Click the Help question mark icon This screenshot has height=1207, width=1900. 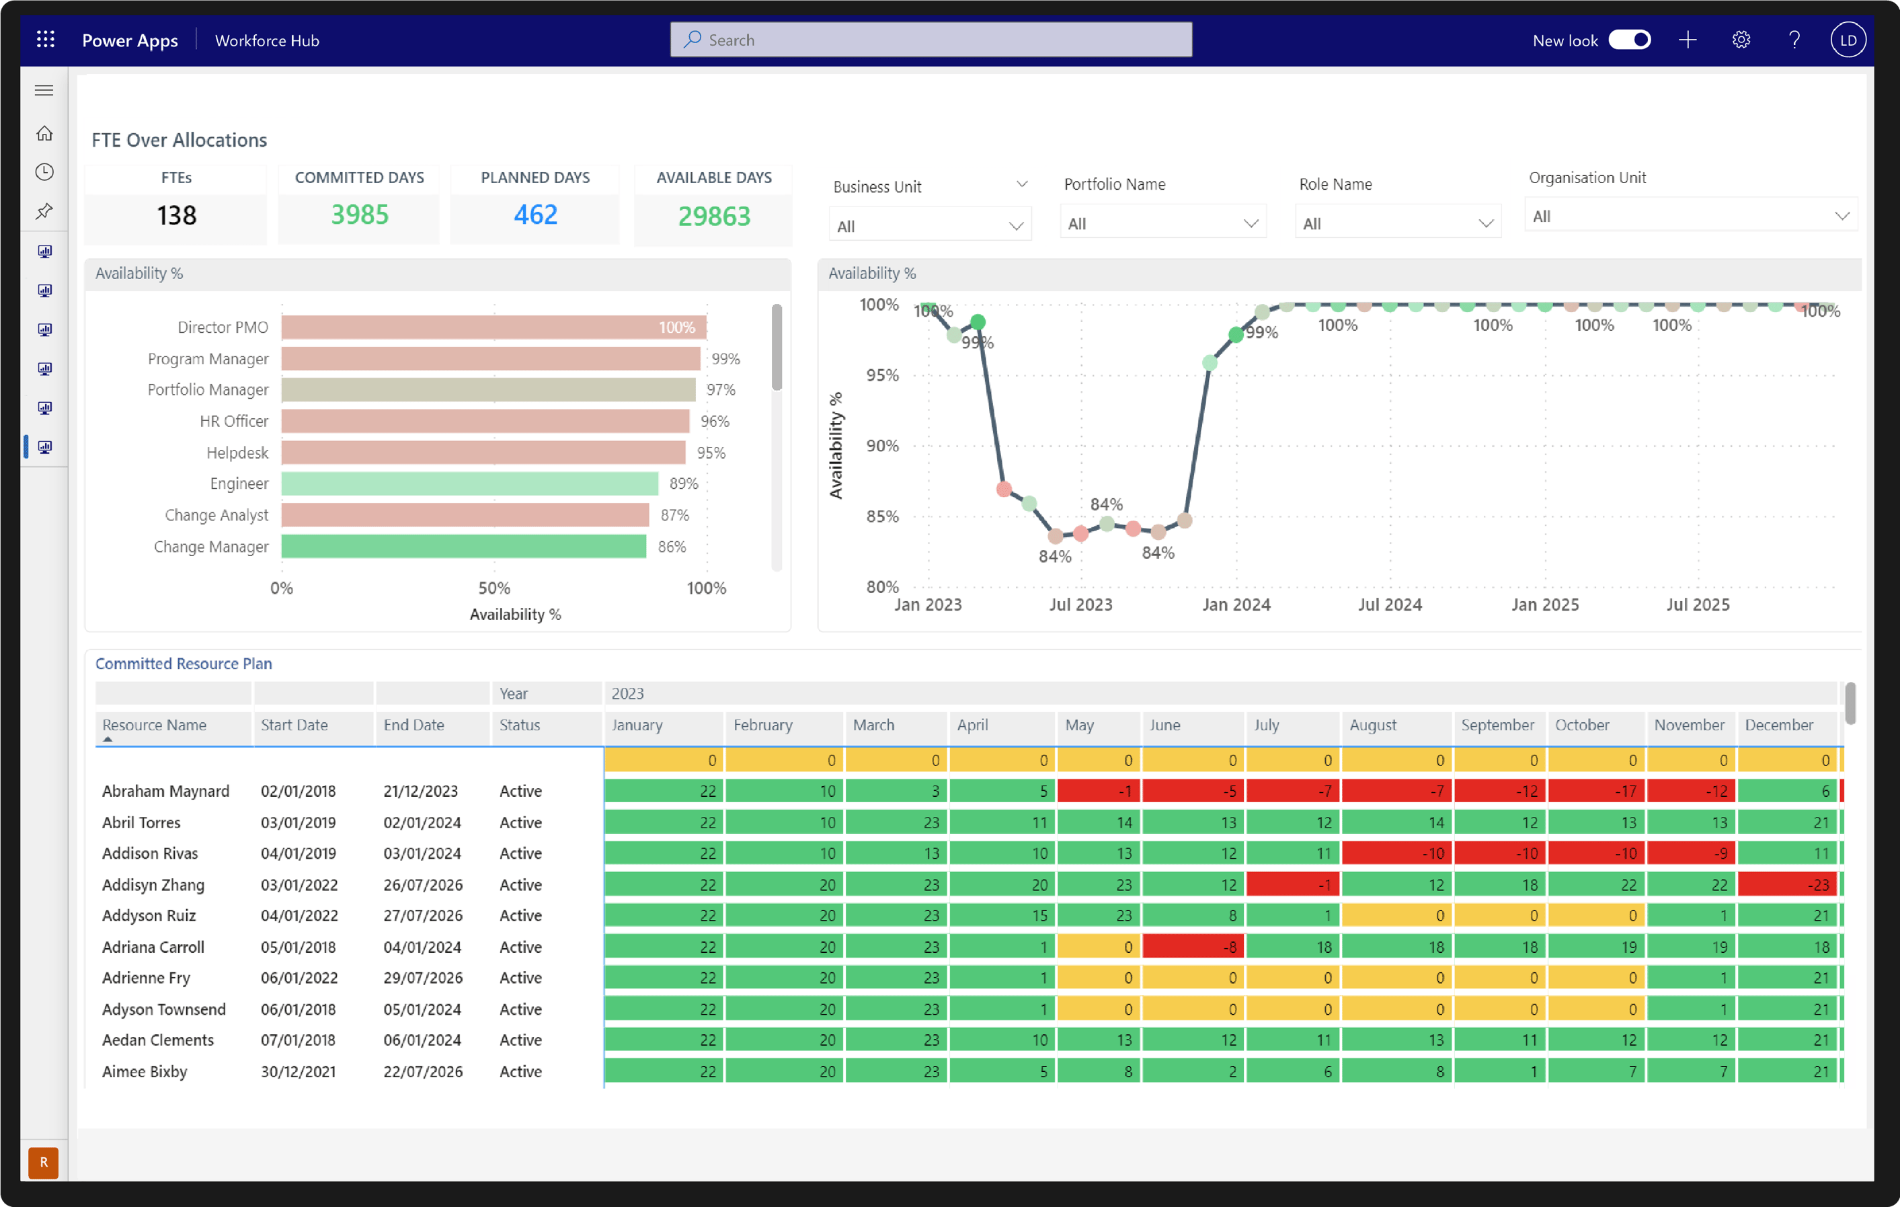point(1794,40)
